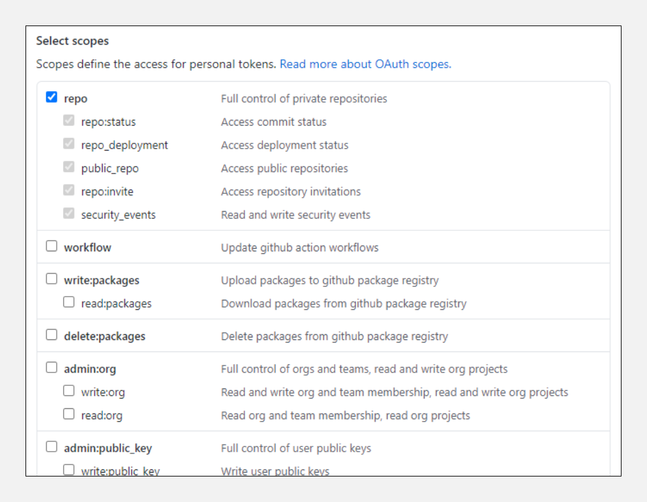Open the Read more about OAuth scopes link
This screenshot has width=647, height=502.
pos(365,64)
